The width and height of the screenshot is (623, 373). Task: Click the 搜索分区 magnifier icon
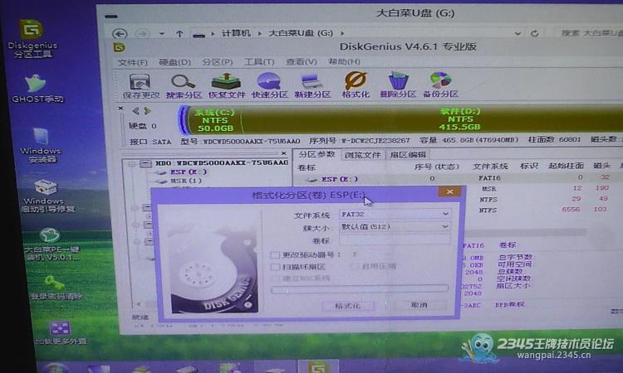tap(184, 85)
